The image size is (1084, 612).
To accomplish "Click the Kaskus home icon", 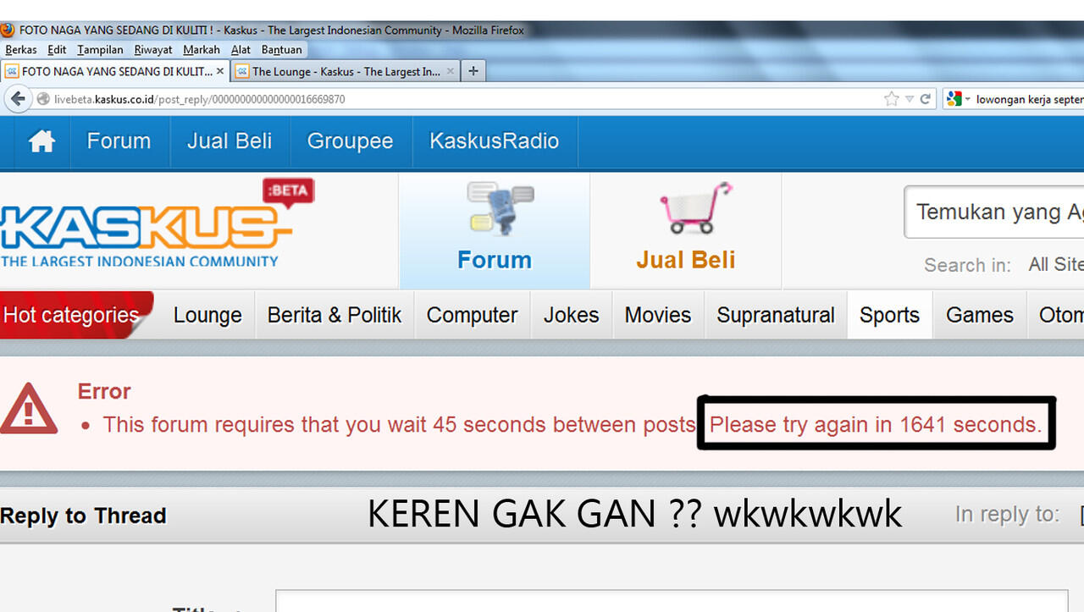I will pos(41,141).
